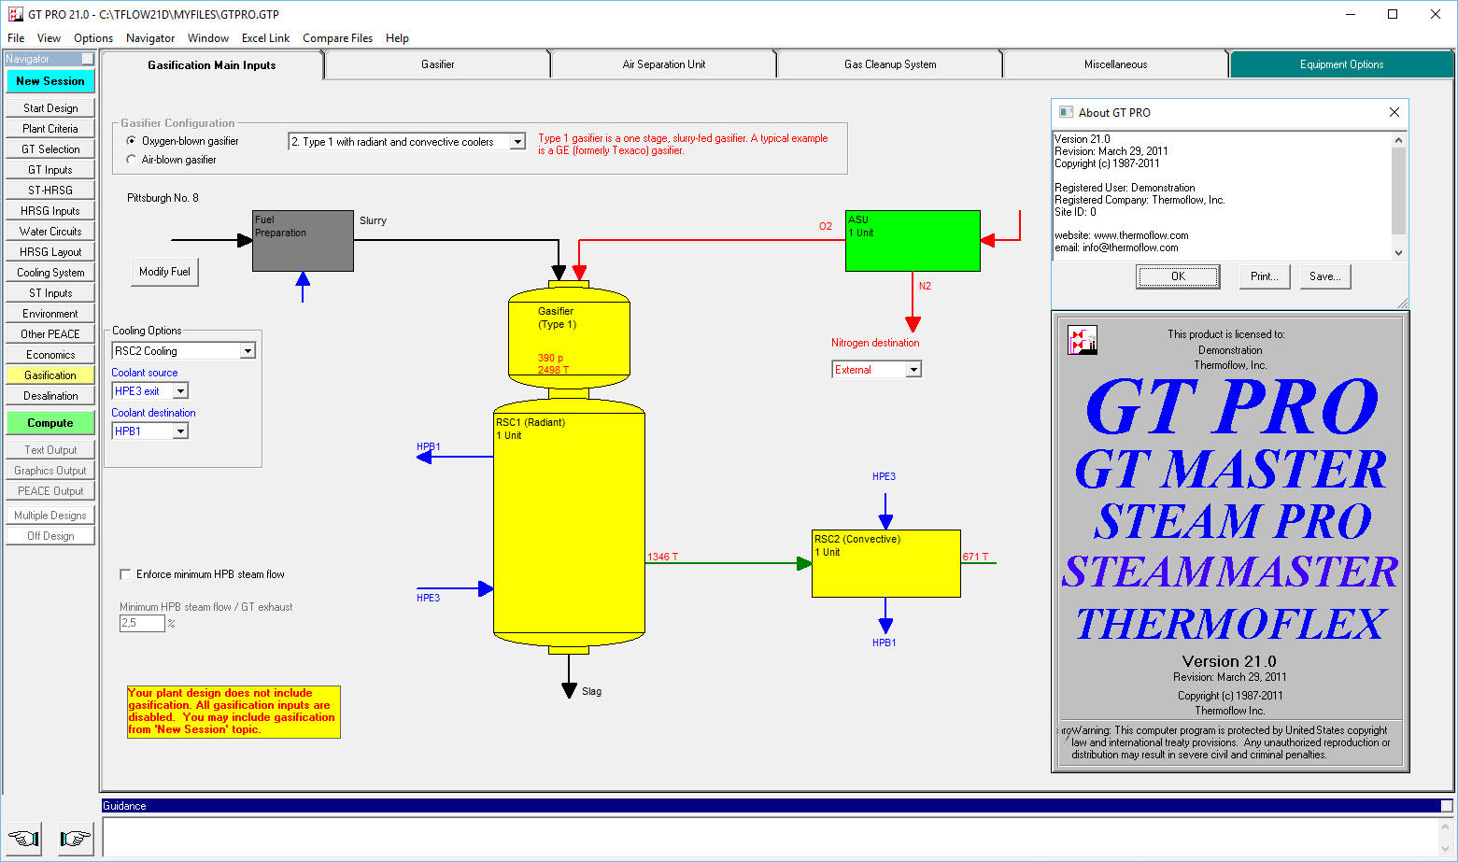1458x862 pixels.
Task: Open the RSC2 Cooling options dropdown
Action: click(248, 351)
